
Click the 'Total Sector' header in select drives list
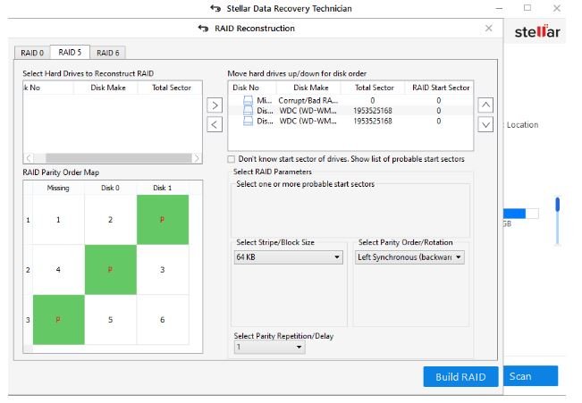(172, 88)
